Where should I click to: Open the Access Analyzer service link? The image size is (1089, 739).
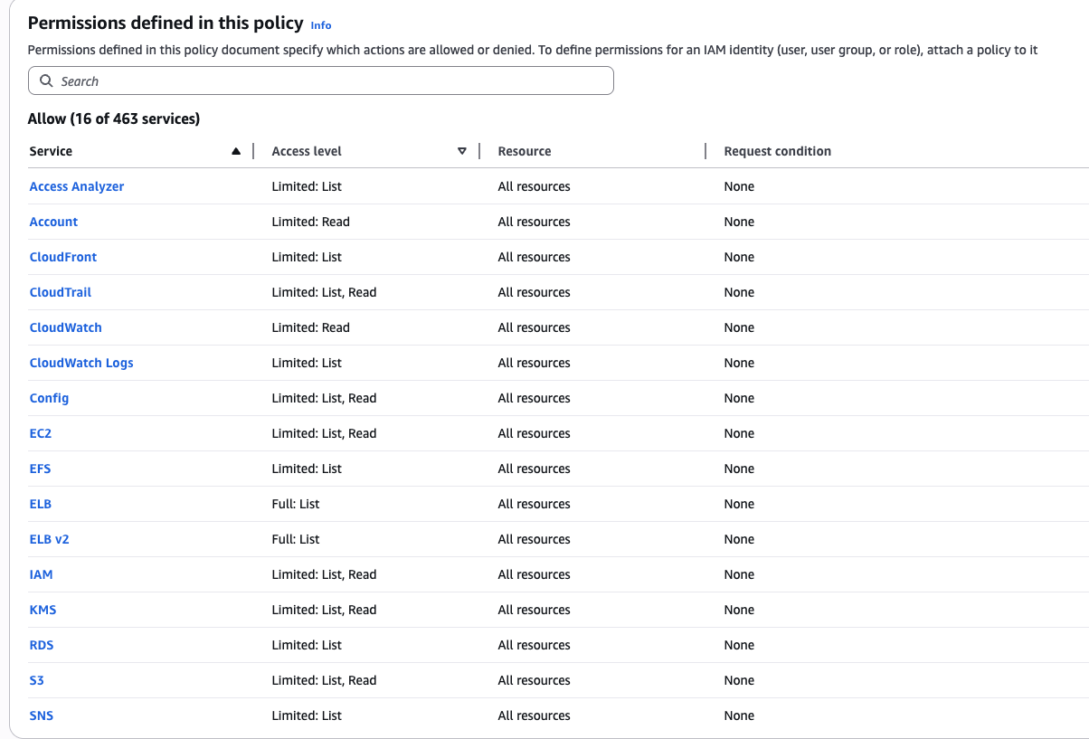[x=76, y=186]
